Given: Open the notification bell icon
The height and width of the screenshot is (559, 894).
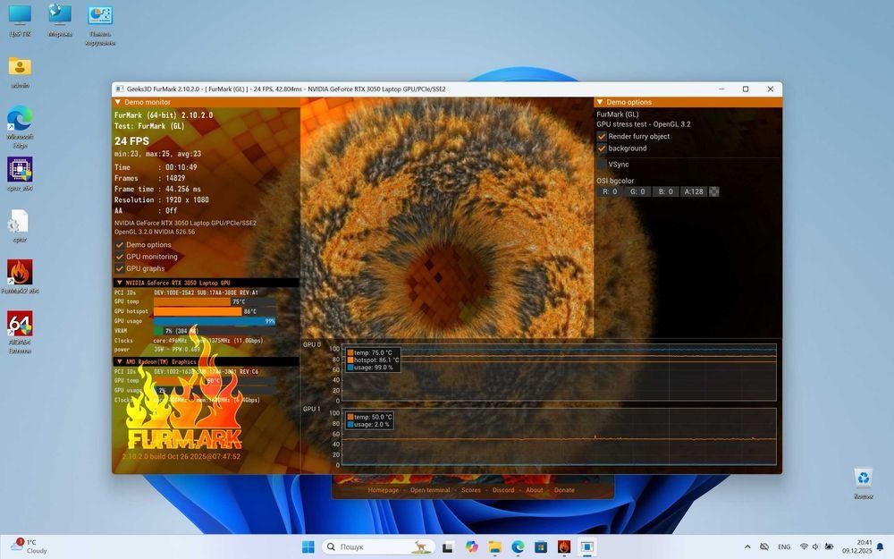Looking at the screenshot, I should [880, 546].
